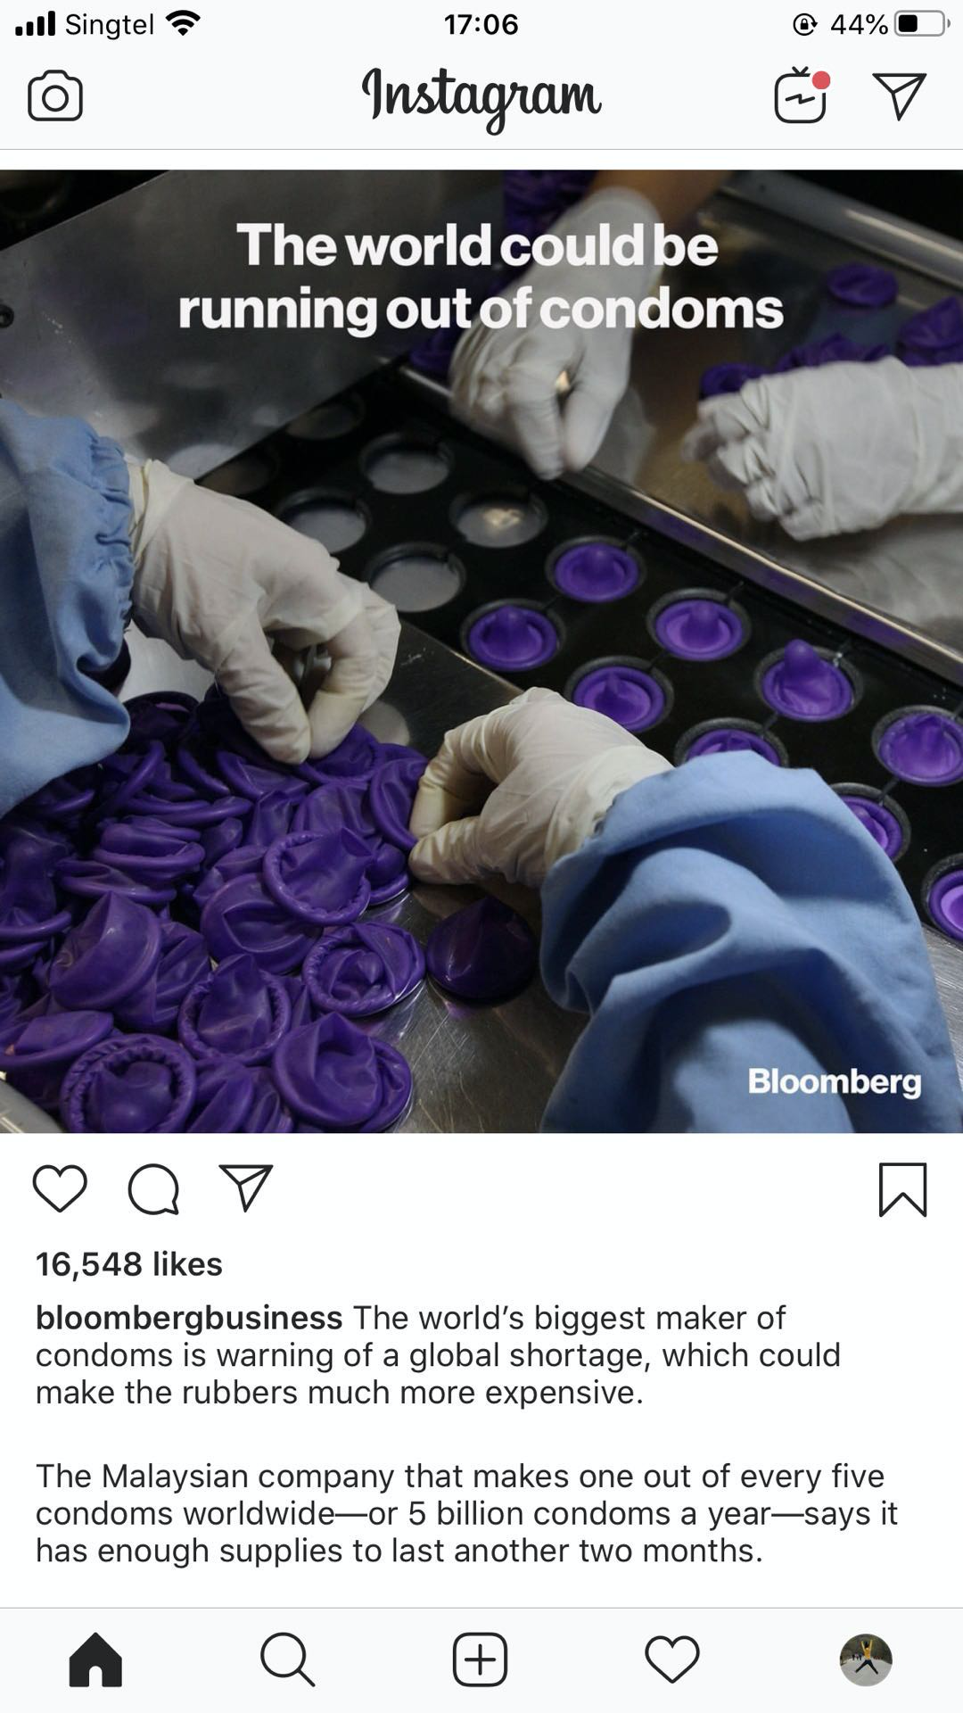Open the Search tab magnifier
Image resolution: width=963 pixels, height=1713 pixels.
(x=287, y=1659)
